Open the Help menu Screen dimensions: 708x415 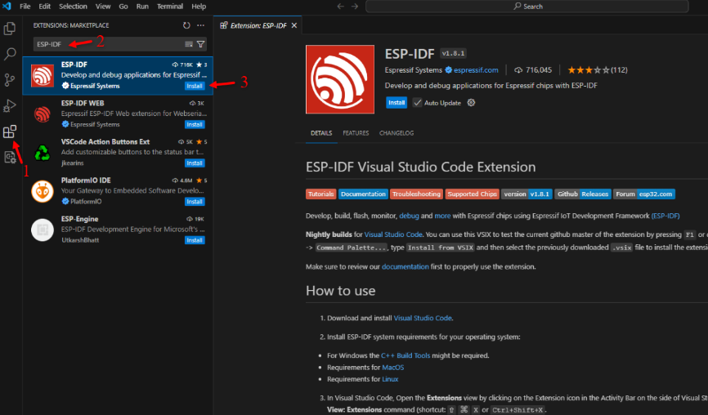click(x=199, y=7)
